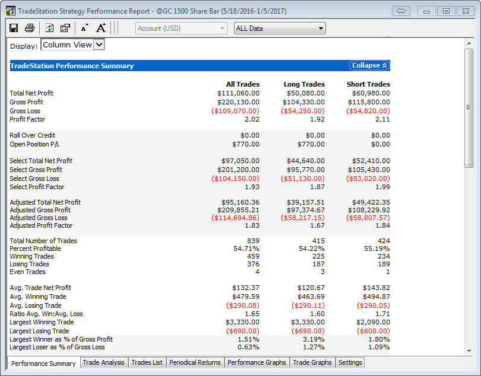This screenshot has height=376, width=481.
Task: Open the Periodical Returns tab
Action: (195, 362)
